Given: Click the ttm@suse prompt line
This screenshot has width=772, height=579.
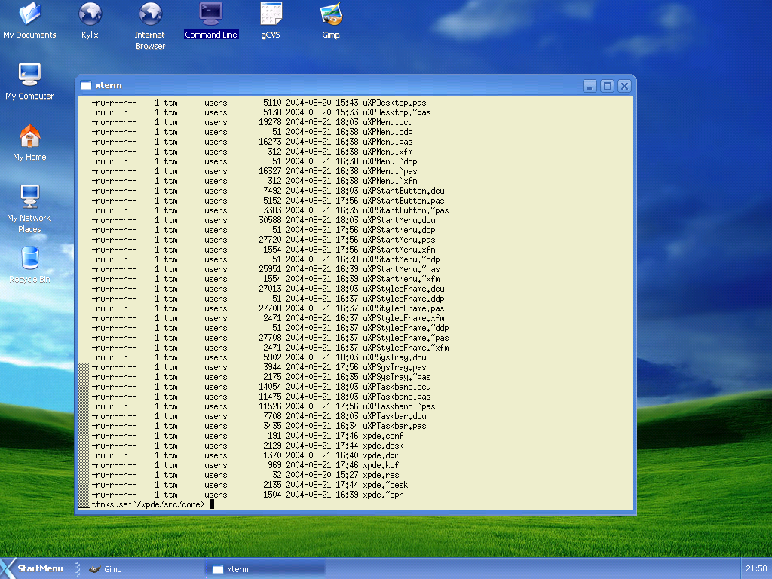Looking at the screenshot, I should coord(148,504).
